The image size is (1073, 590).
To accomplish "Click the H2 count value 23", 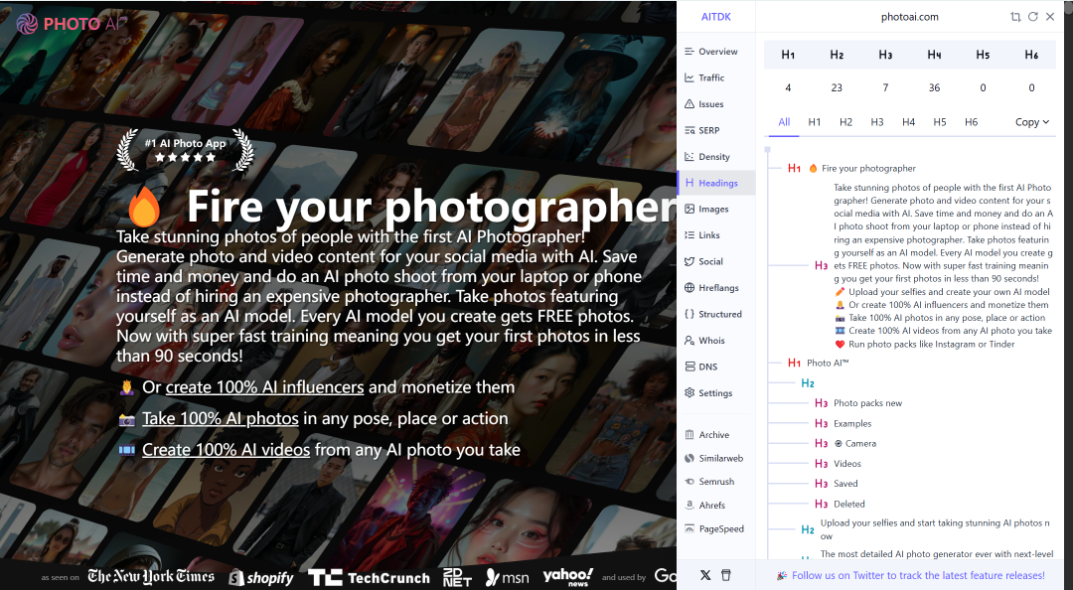I will (x=837, y=87).
